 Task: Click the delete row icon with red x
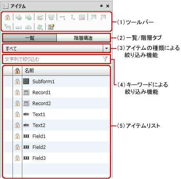[103, 17]
